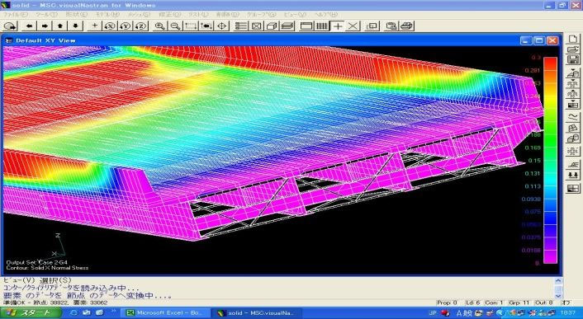Toggle the solid box render icon
Screen dimensions: 583x319
pyautogui.click(x=273, y=26)
